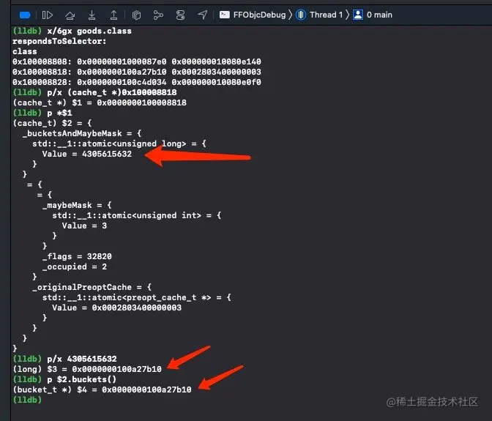
Task: Click the last empty (lldb) prompt
Action: point(27,400)
